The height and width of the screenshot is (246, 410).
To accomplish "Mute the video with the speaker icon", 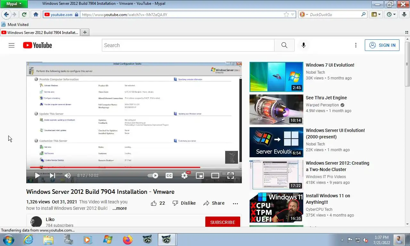I will 67,175.
